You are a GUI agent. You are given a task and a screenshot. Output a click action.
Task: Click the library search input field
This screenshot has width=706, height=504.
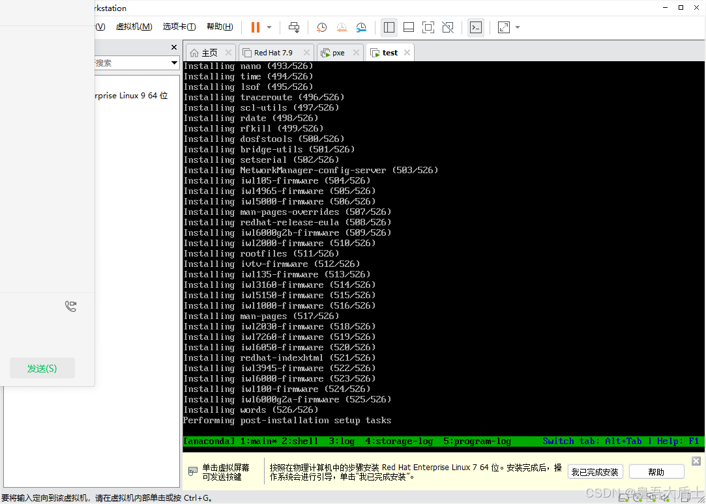pos(132,63)
